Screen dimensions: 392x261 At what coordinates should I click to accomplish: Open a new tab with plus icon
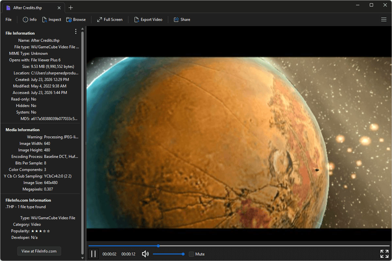pyautogui.click(x=71, y=8)
